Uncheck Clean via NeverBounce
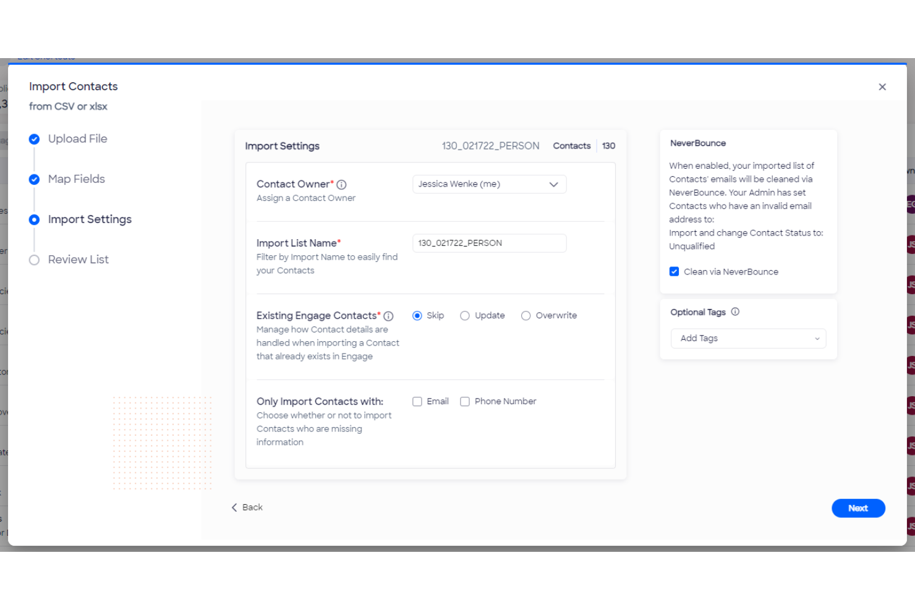The width and height of the screenshot is (915, 610). click(x=675, y=272)
